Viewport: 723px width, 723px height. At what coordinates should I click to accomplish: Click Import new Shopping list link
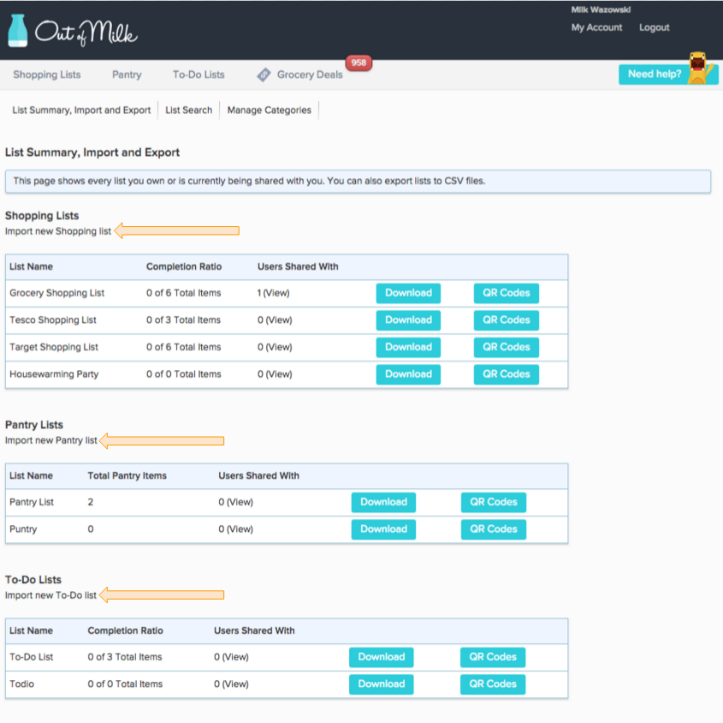[x=58, y=231]
